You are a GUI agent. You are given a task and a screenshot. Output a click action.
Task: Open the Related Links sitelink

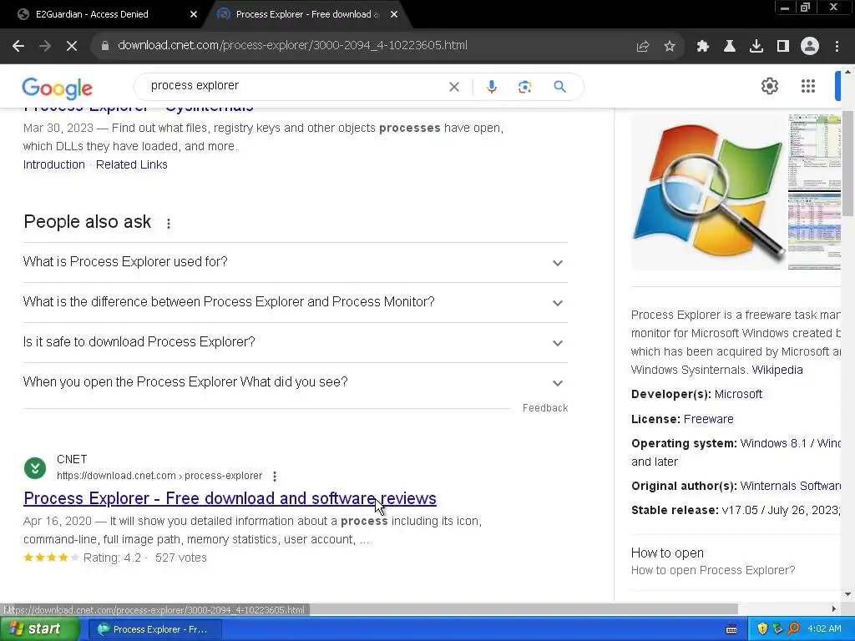click(131, 164)
